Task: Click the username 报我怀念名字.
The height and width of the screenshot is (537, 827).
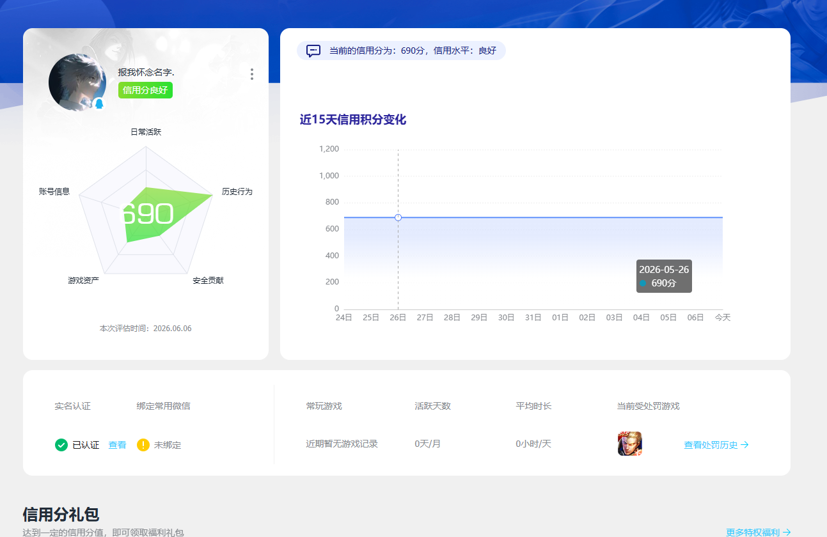Action: pos(146,72)
